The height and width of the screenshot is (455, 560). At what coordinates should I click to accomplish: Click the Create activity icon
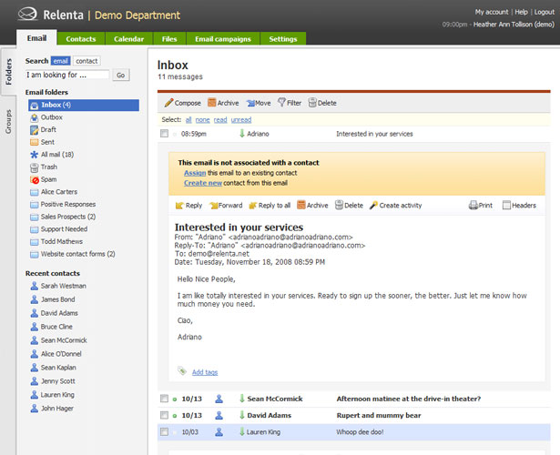point(373,205)
